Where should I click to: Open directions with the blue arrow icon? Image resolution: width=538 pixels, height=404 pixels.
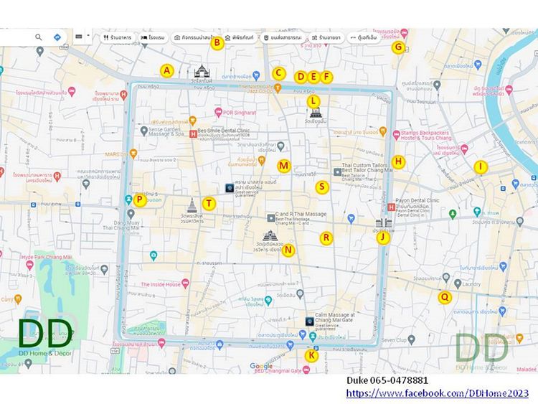point(57,37)
